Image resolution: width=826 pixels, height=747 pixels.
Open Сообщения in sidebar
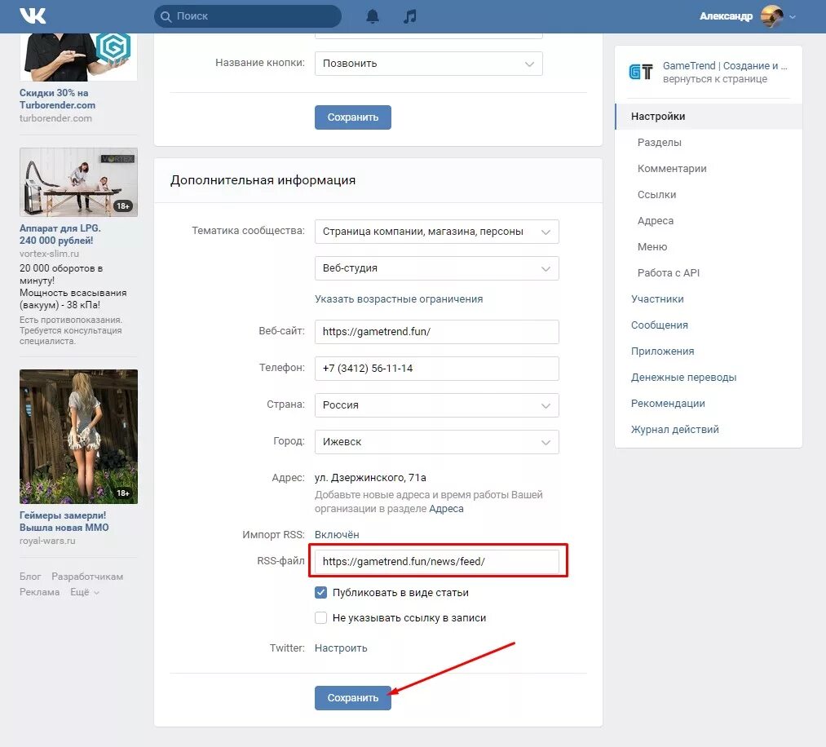pyautogui.click(x=660, y=325)
